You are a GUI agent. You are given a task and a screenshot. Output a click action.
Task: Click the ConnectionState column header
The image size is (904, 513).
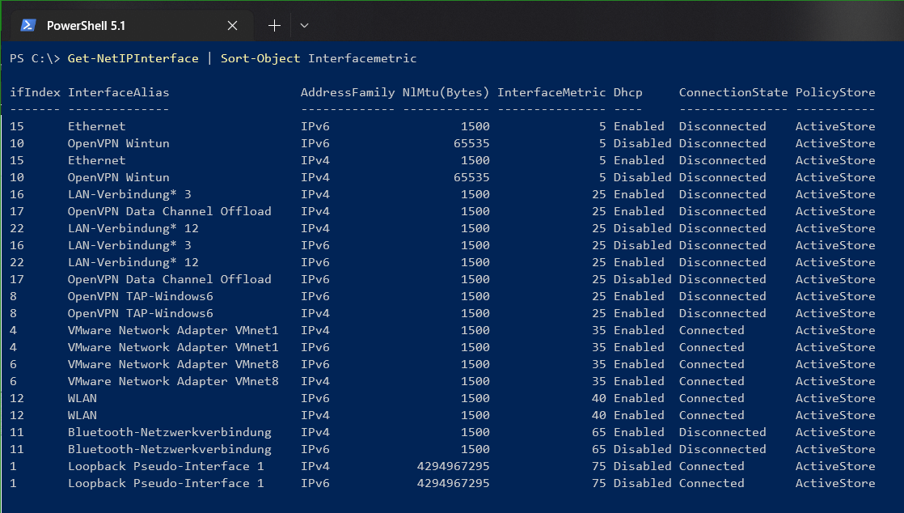pyautogui.click(x=733, y=92)
